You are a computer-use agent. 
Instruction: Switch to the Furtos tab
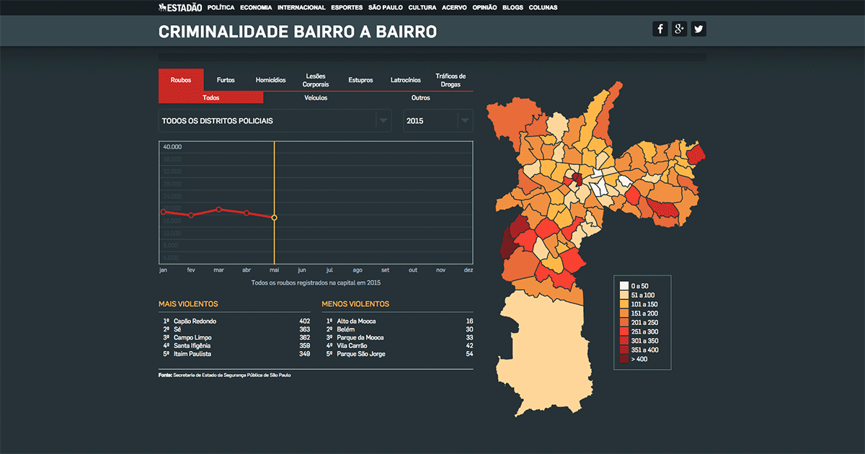pyautogui.click(x=226, y=80)
